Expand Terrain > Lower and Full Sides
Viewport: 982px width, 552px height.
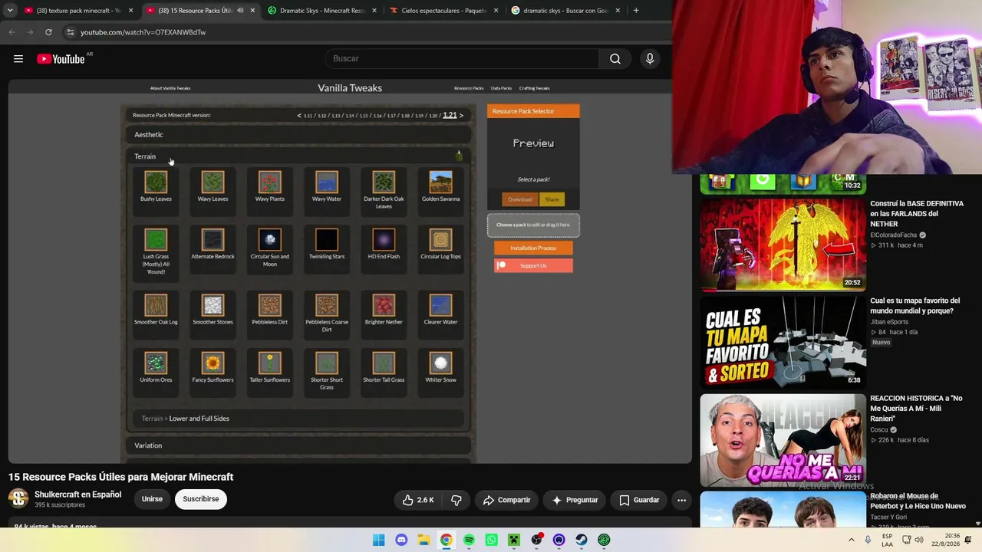pyautogui.click(x=298, y=419)
